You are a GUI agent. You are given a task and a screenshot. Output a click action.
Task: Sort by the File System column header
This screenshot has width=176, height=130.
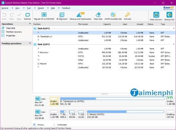(x=83, y=24)
